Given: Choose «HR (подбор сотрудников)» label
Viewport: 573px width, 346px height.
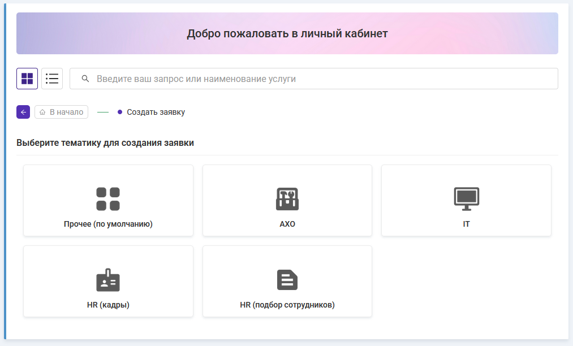Looking at the screenshot, I should [287, 305].
